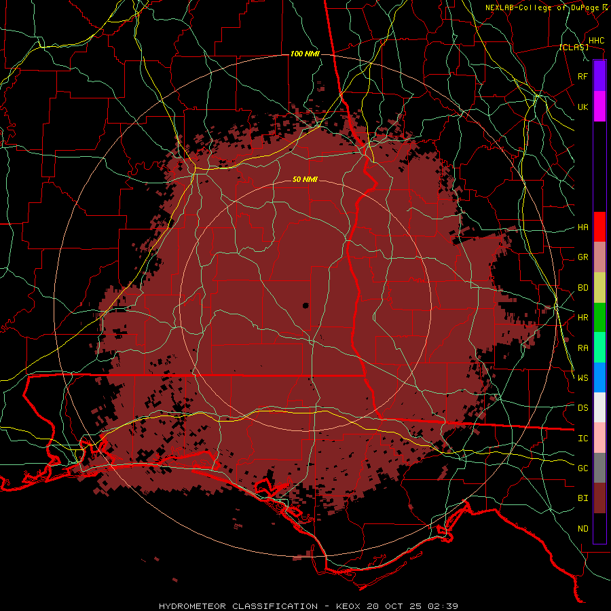Click the 'BI' legend label
Viewport: 611px width, 611px height.
click(582, 498)
